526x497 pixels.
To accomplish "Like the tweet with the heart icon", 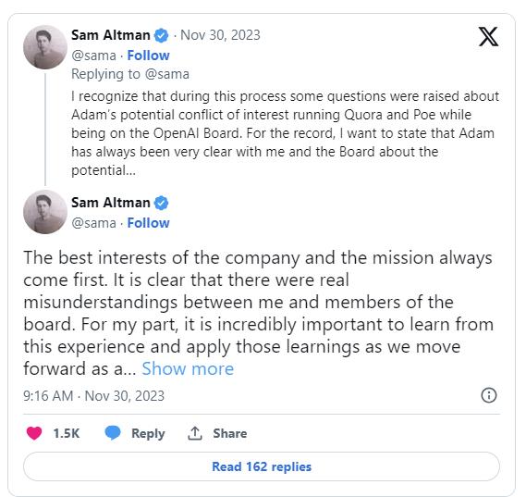I will click(x=34, y=433).
